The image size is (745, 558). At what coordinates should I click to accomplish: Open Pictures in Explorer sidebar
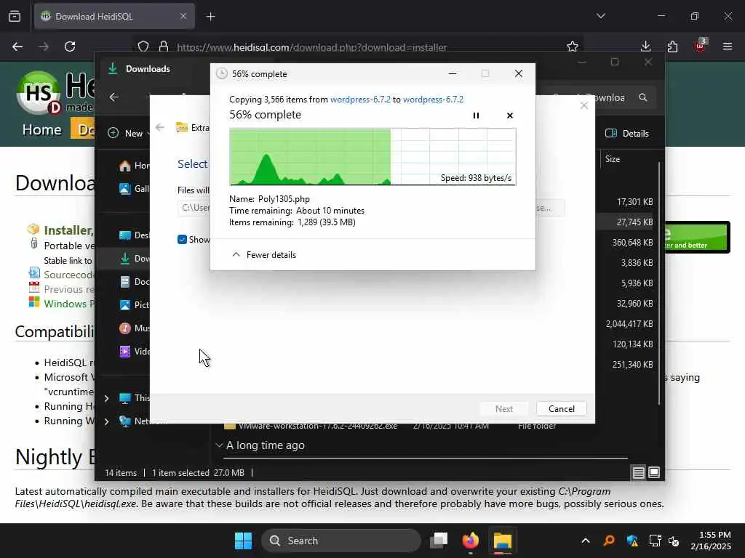click(134, 304)
